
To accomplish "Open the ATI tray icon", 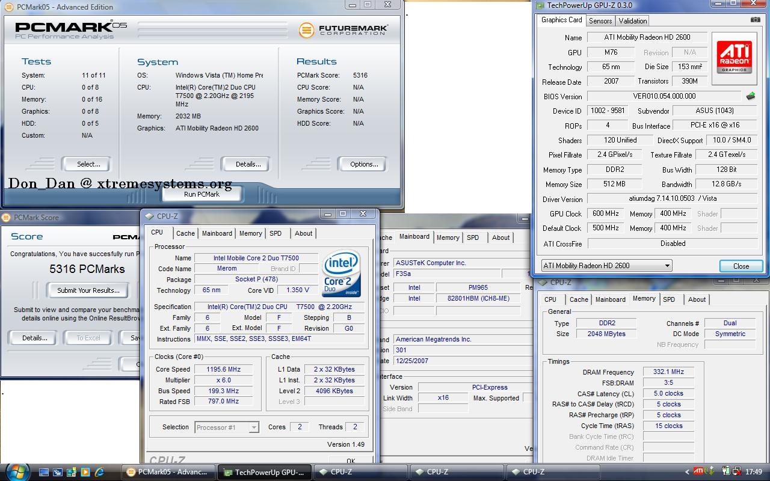I will pyautogui.click(x=698, y=471).
